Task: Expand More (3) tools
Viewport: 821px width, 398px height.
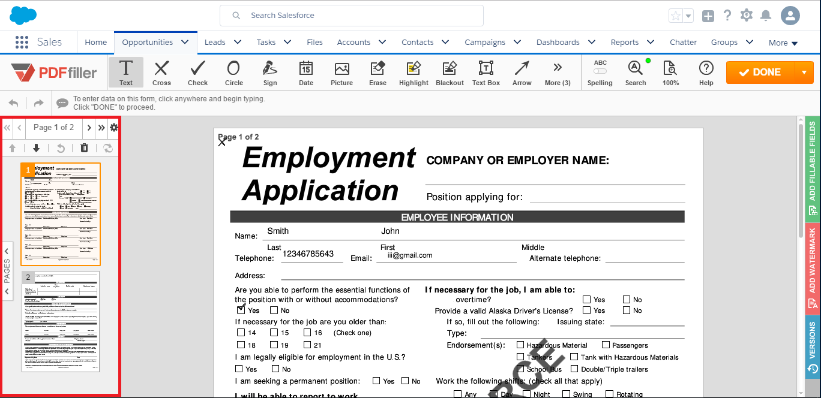Action: [x=558, y=73]
